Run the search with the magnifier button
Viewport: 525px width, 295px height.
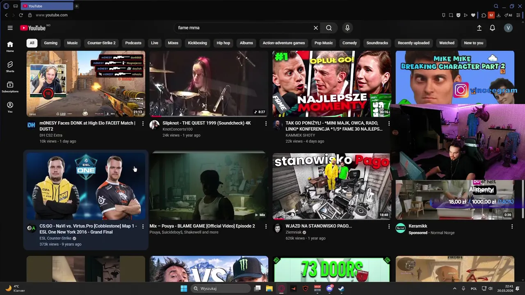(x=329, y=28)
